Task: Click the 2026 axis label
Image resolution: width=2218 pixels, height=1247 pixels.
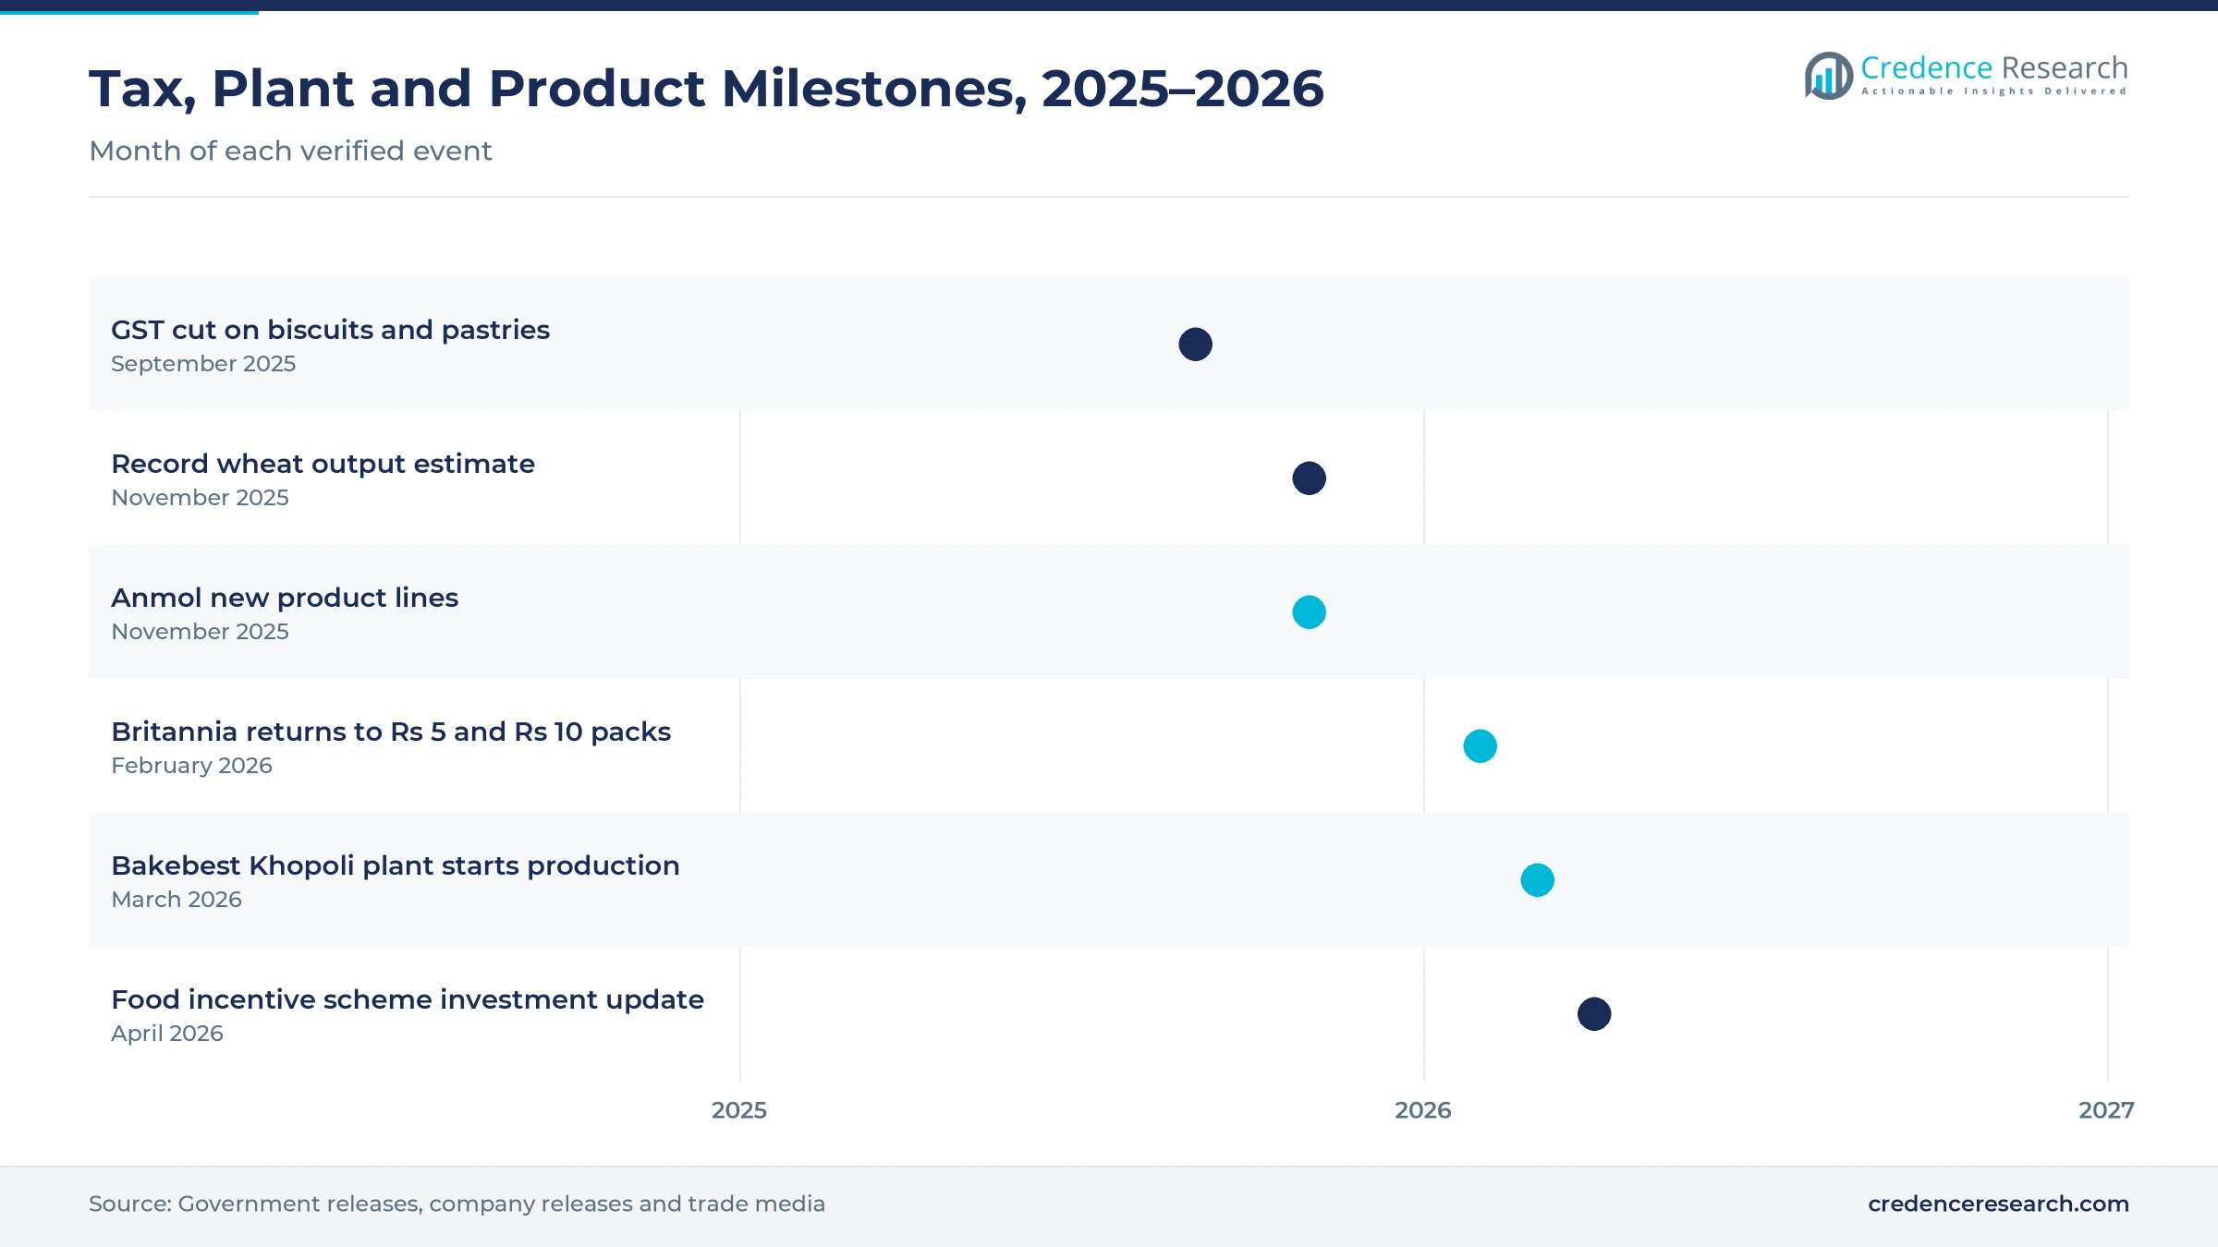Action: click(1423, 1110)
